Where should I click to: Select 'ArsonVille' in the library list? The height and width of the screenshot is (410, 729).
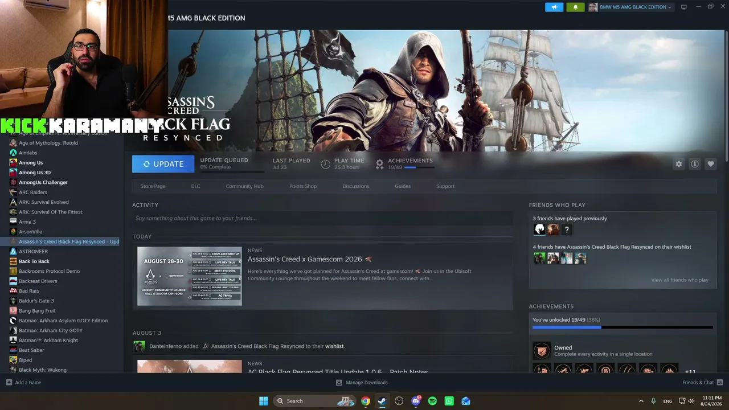click(x=31, y=232)
